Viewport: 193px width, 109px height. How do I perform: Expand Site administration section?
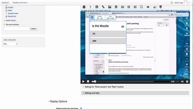[x=4, y=25]
